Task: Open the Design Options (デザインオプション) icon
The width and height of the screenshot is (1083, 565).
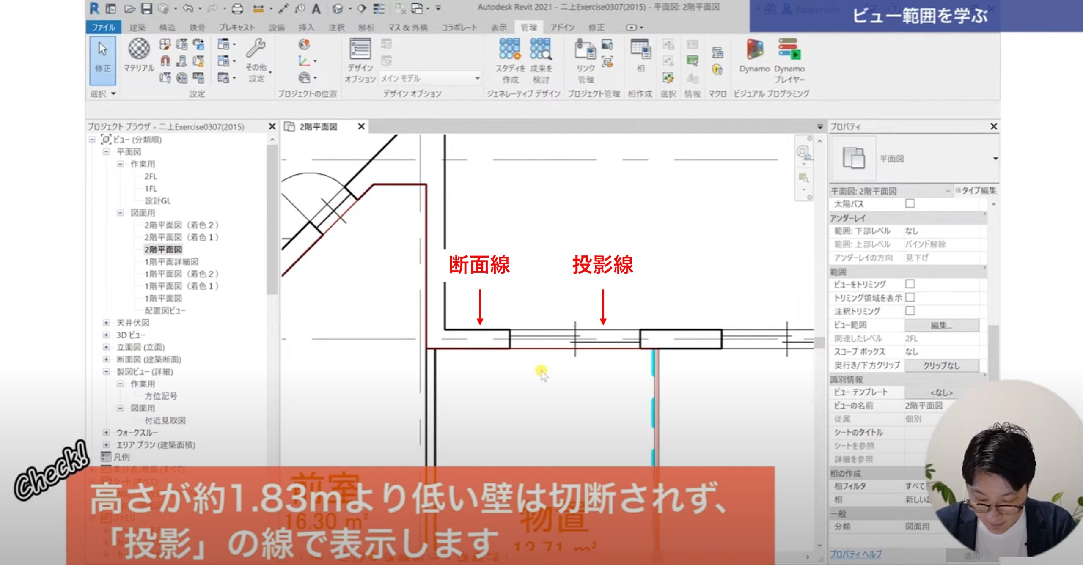Action: 360,49
